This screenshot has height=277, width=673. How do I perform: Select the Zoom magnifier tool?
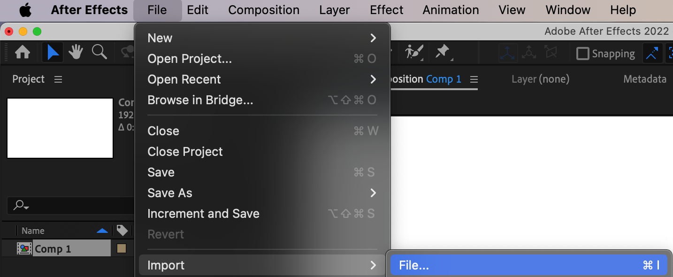click(99, 52)
